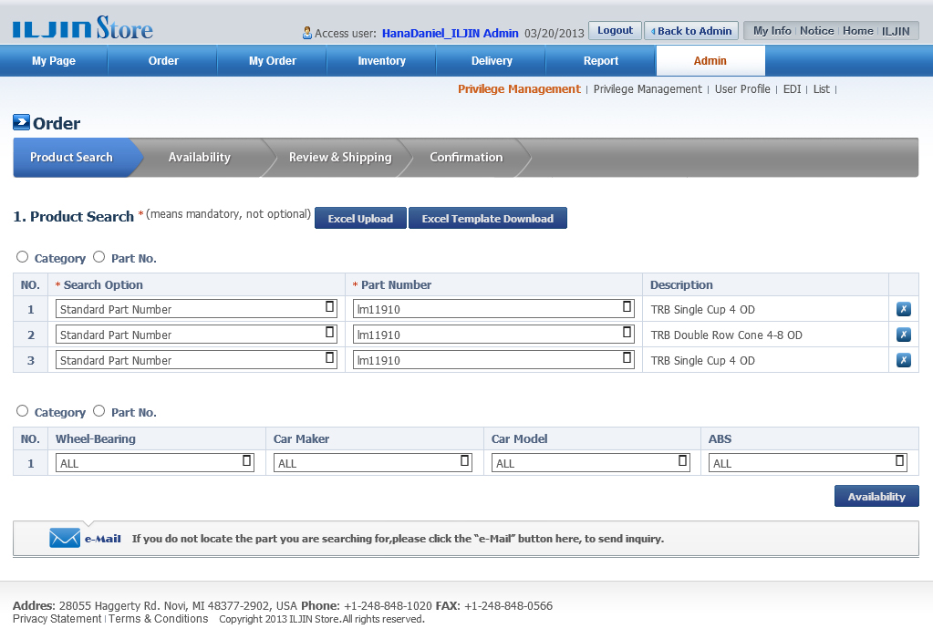Open the User Profile submenu link
This screenshot has width=933, height=639.
(x=742, y=88)
